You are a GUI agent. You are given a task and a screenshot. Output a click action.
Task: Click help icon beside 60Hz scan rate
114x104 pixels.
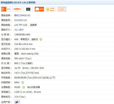(x=23, y=82)
